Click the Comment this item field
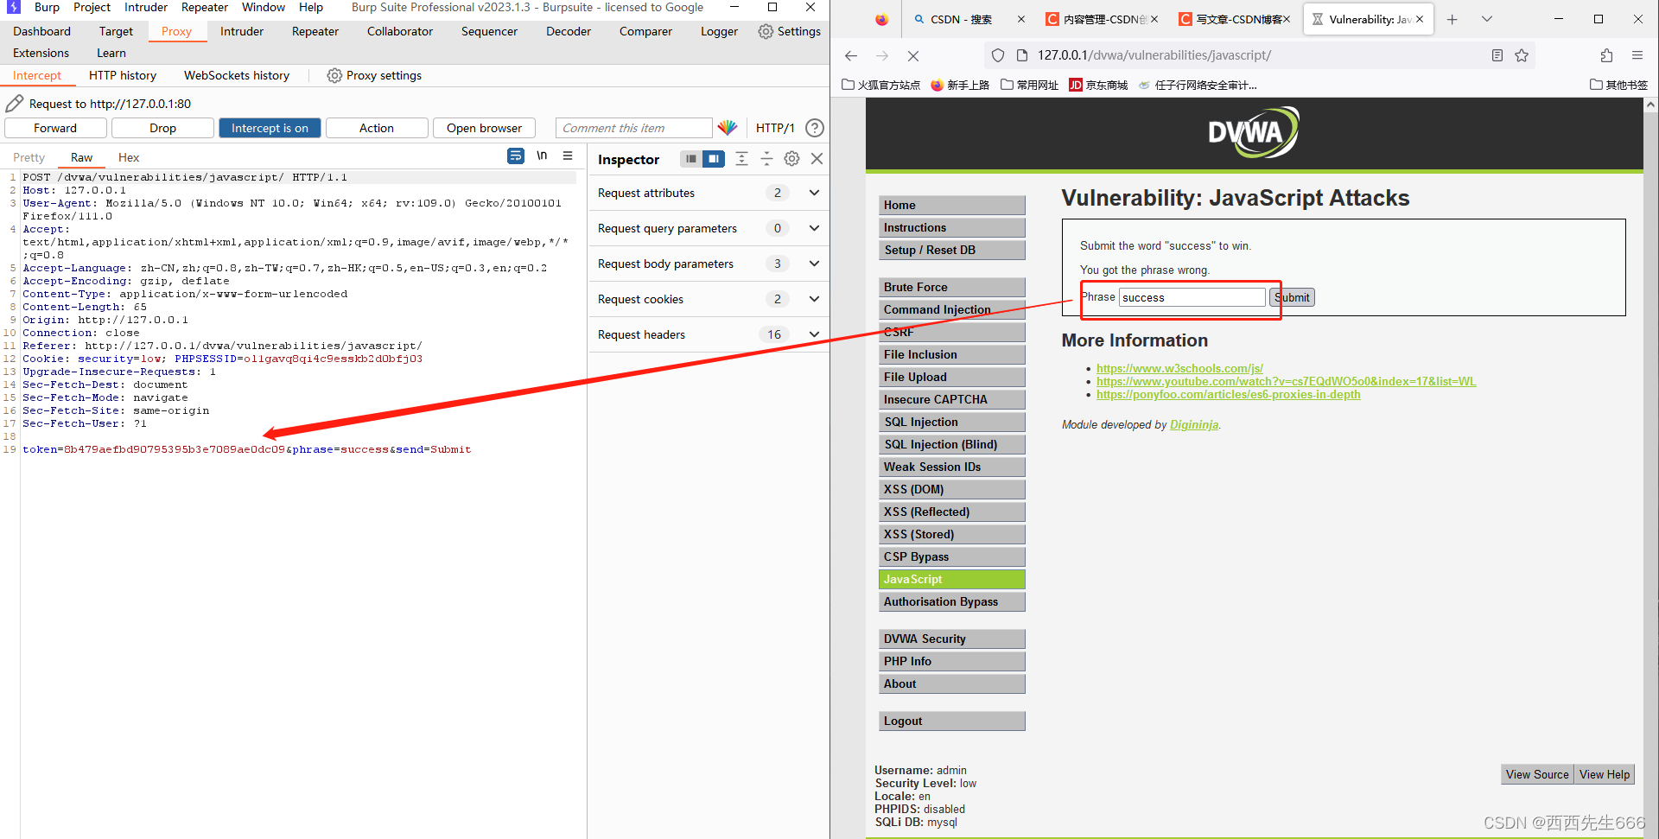1659x839 pixels. (x=634, y=128)
